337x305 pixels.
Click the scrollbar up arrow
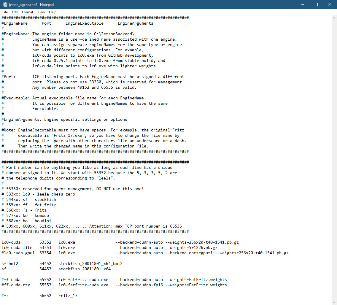pyautogui.click(x=334, y=18)
